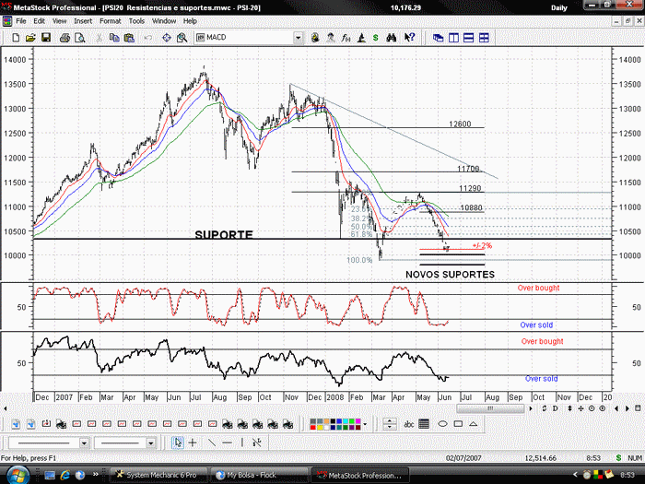Arrange windows in a four-pane grid

coord(484,38)
